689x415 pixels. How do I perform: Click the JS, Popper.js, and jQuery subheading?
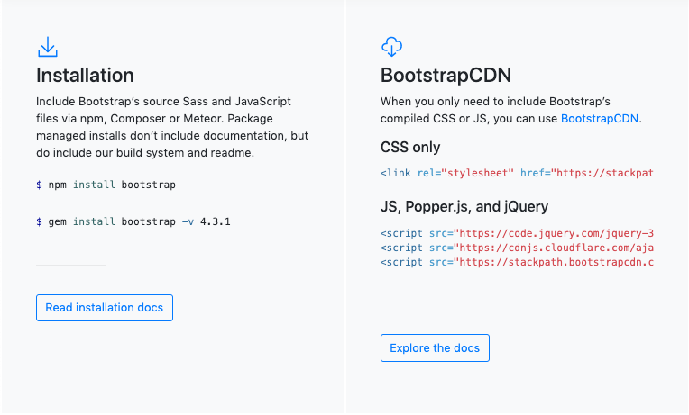coord(464,207)
